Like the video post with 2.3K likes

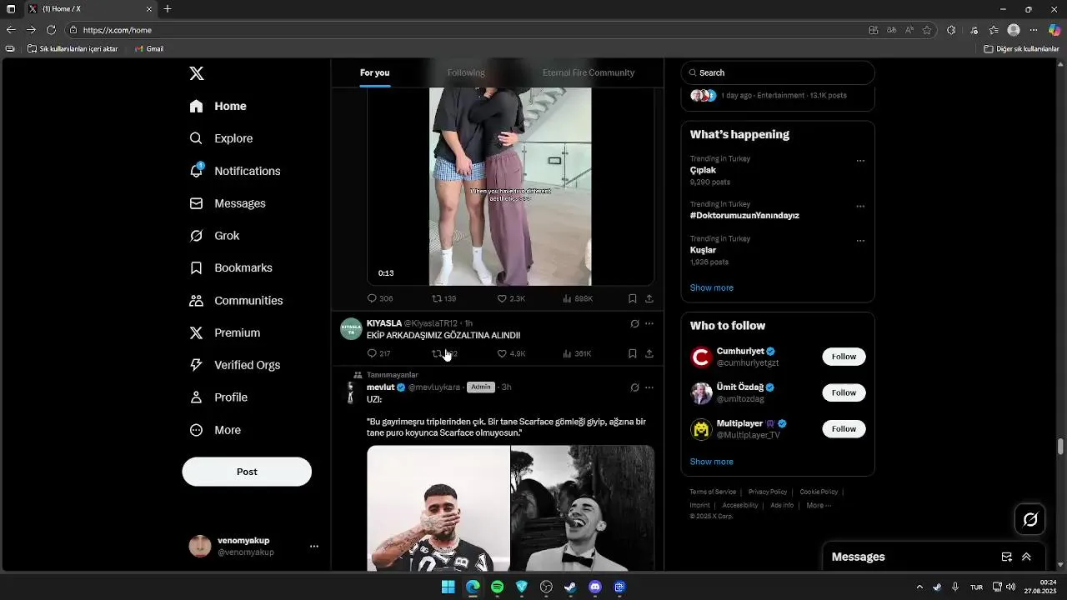tap(511, 298)
